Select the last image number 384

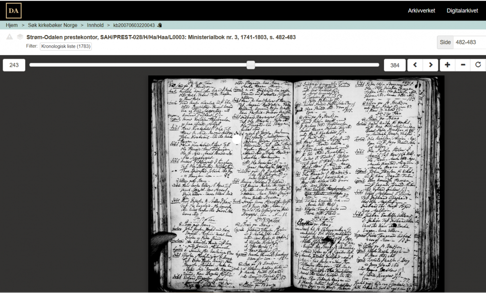tap(395, 65)
